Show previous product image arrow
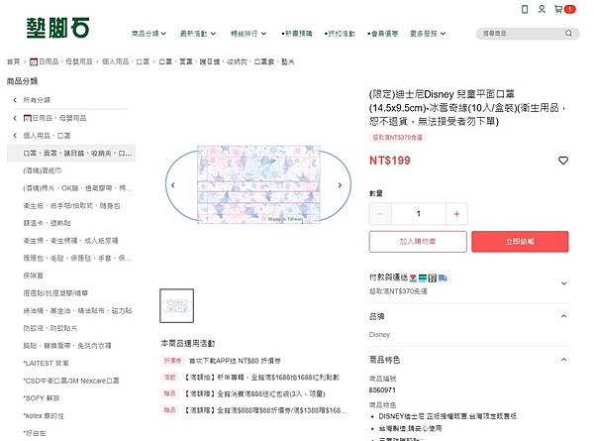The image size is (594, 441). click(x=173, y=185)
